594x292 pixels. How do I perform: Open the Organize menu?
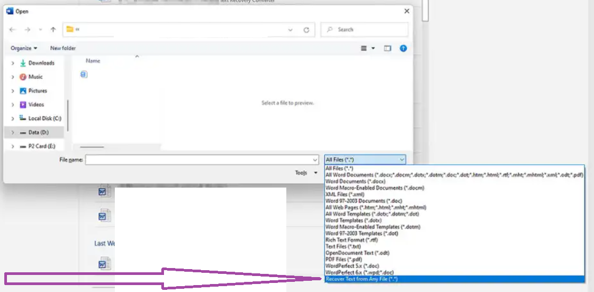coord(24,48)
